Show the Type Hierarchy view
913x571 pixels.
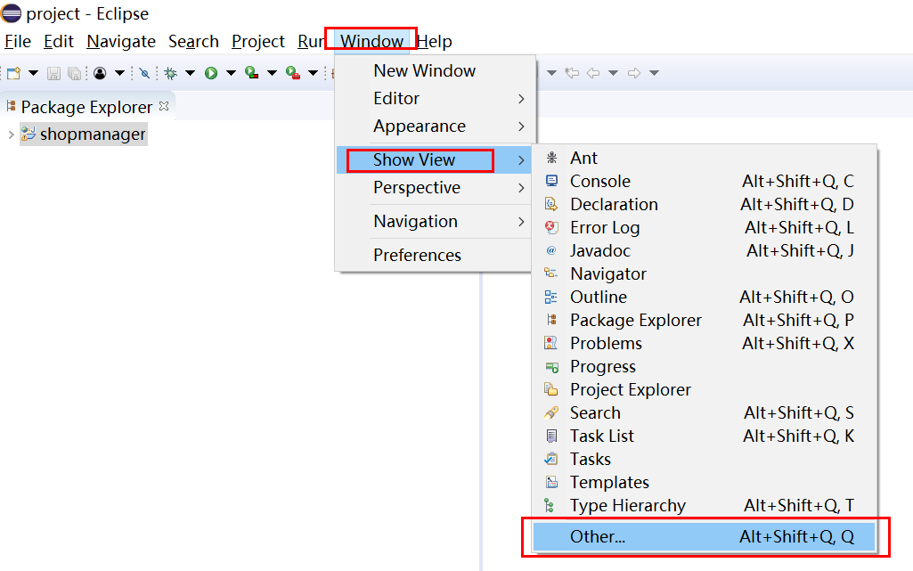[704, 505]
